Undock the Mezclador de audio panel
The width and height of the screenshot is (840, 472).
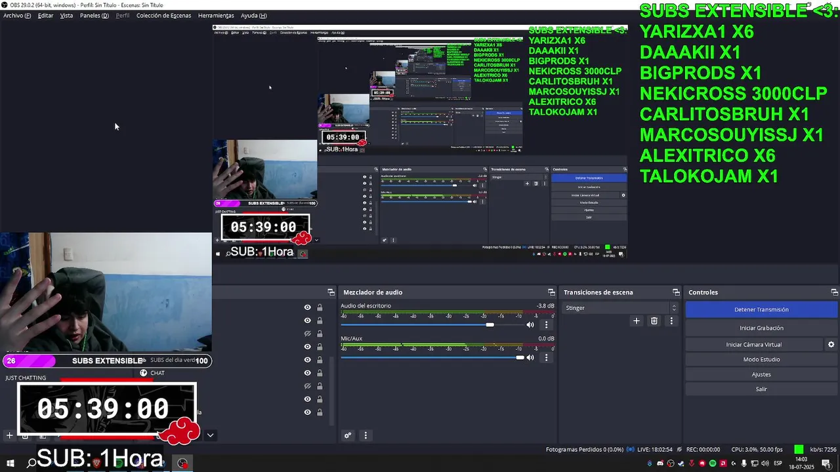point(551,292)
